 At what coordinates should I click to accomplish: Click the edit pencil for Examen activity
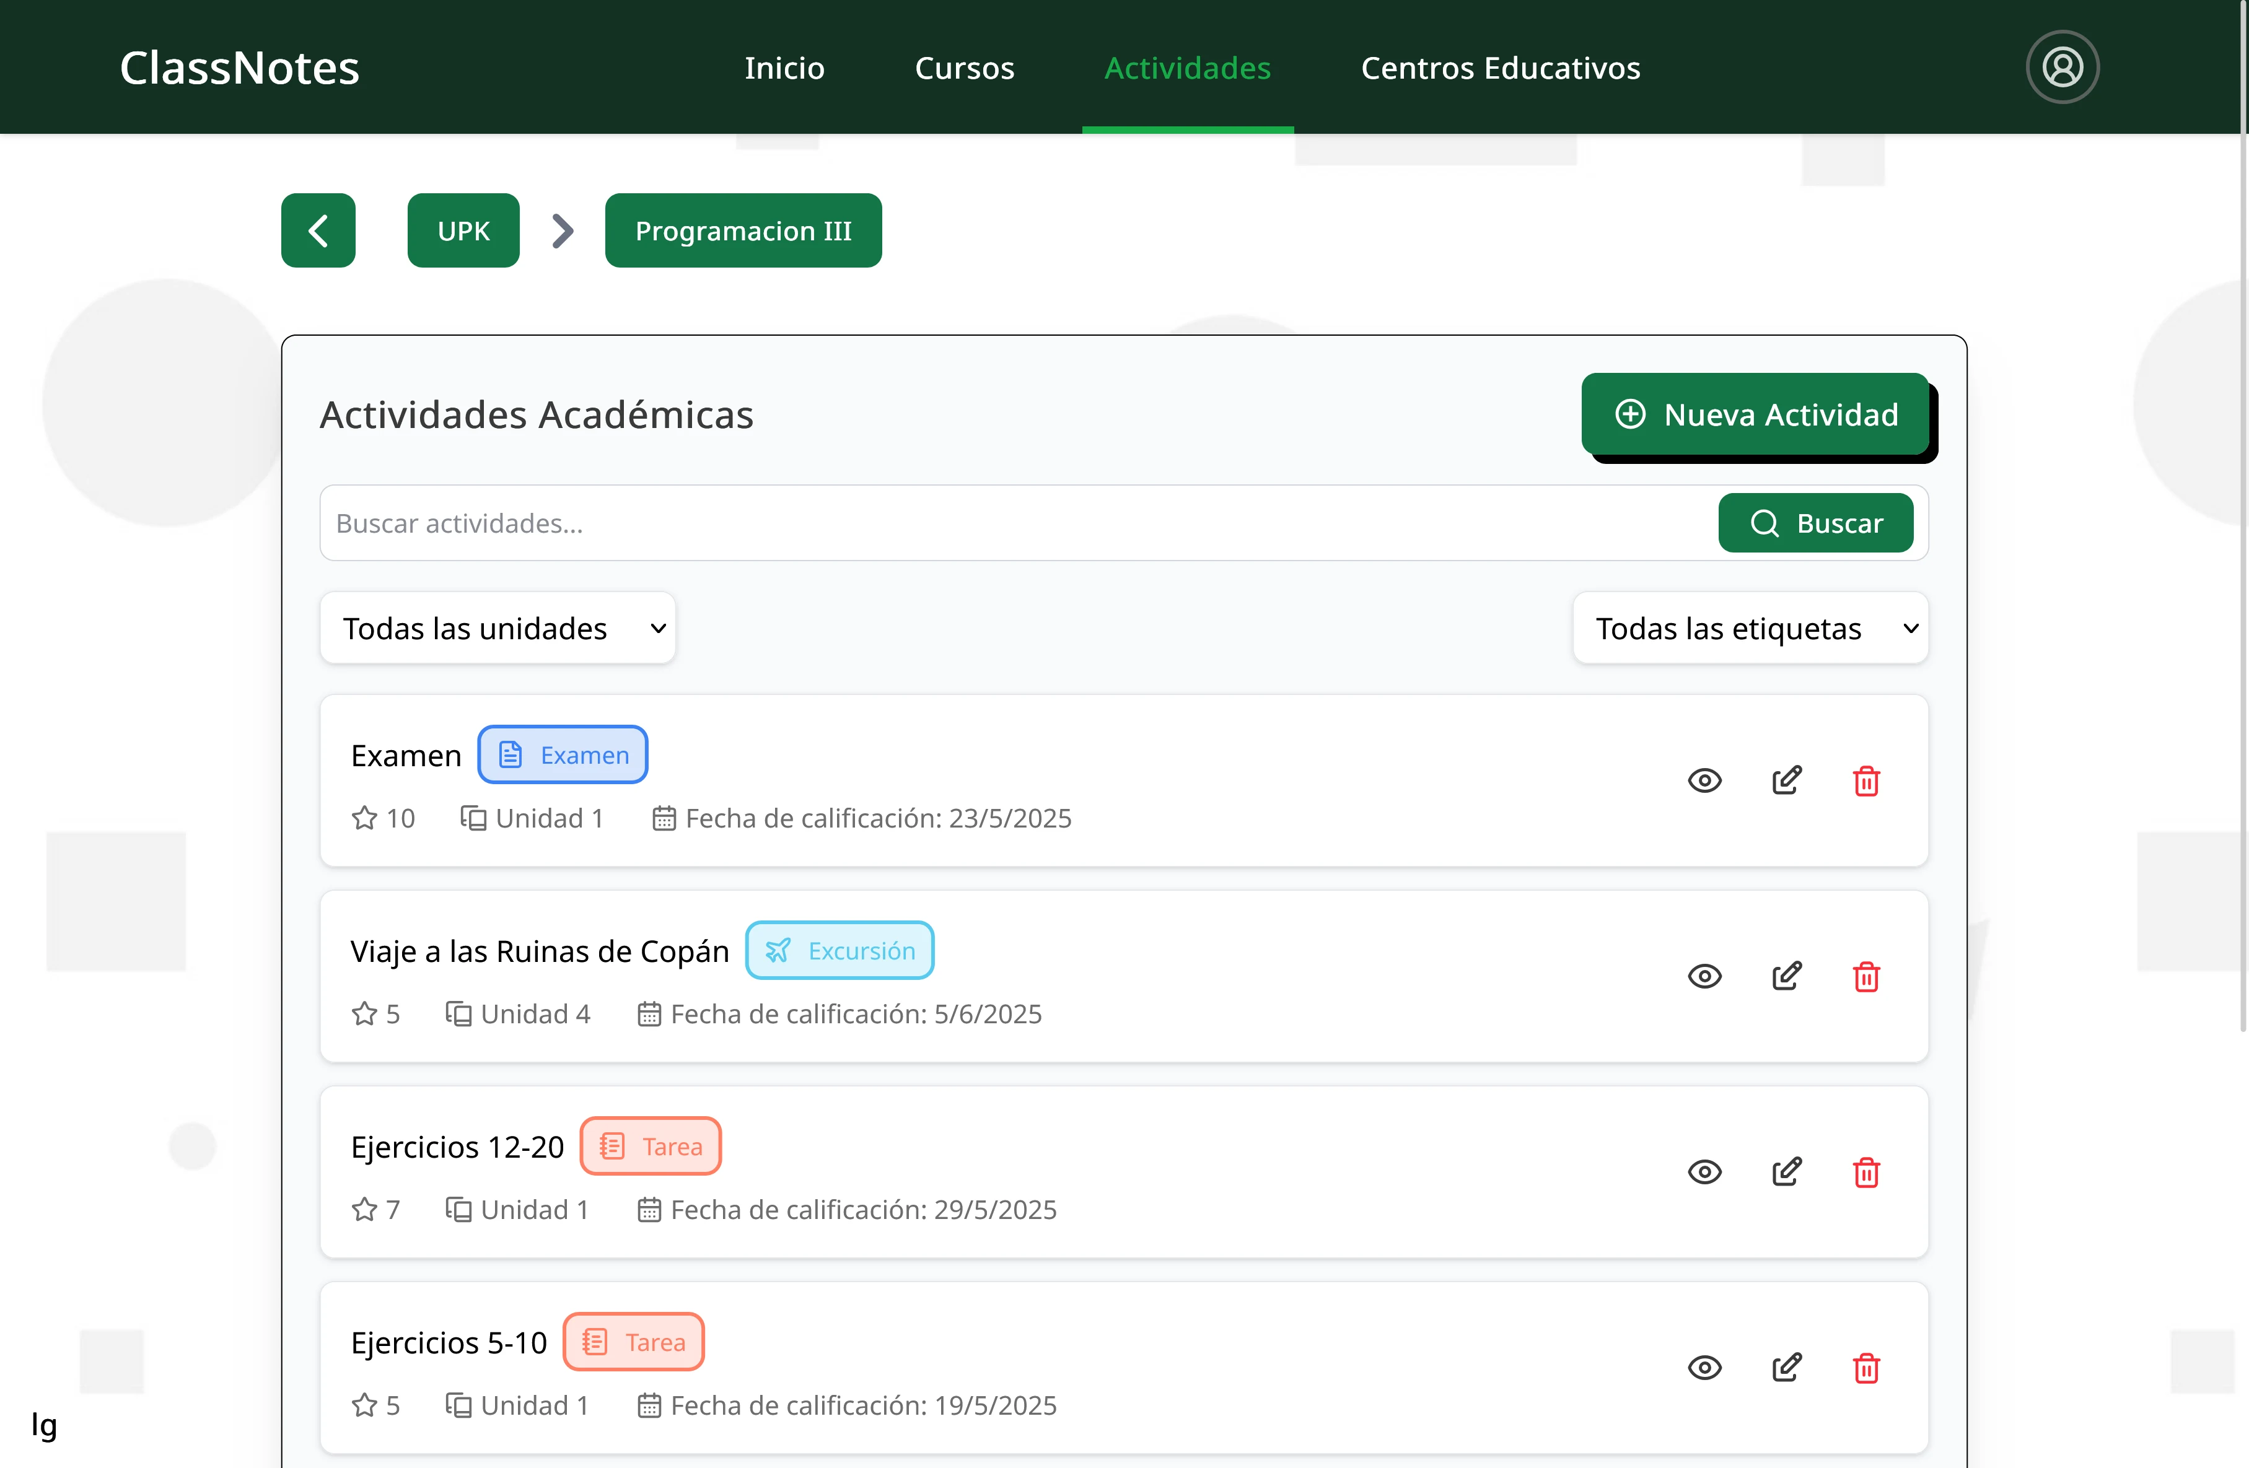pos(1786,779)
